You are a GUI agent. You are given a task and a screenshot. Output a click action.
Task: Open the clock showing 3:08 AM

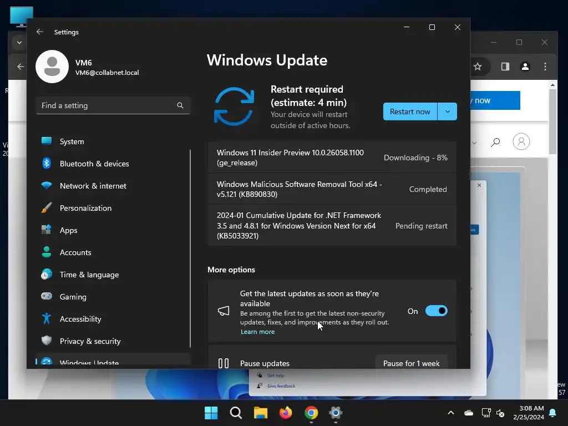529,413
